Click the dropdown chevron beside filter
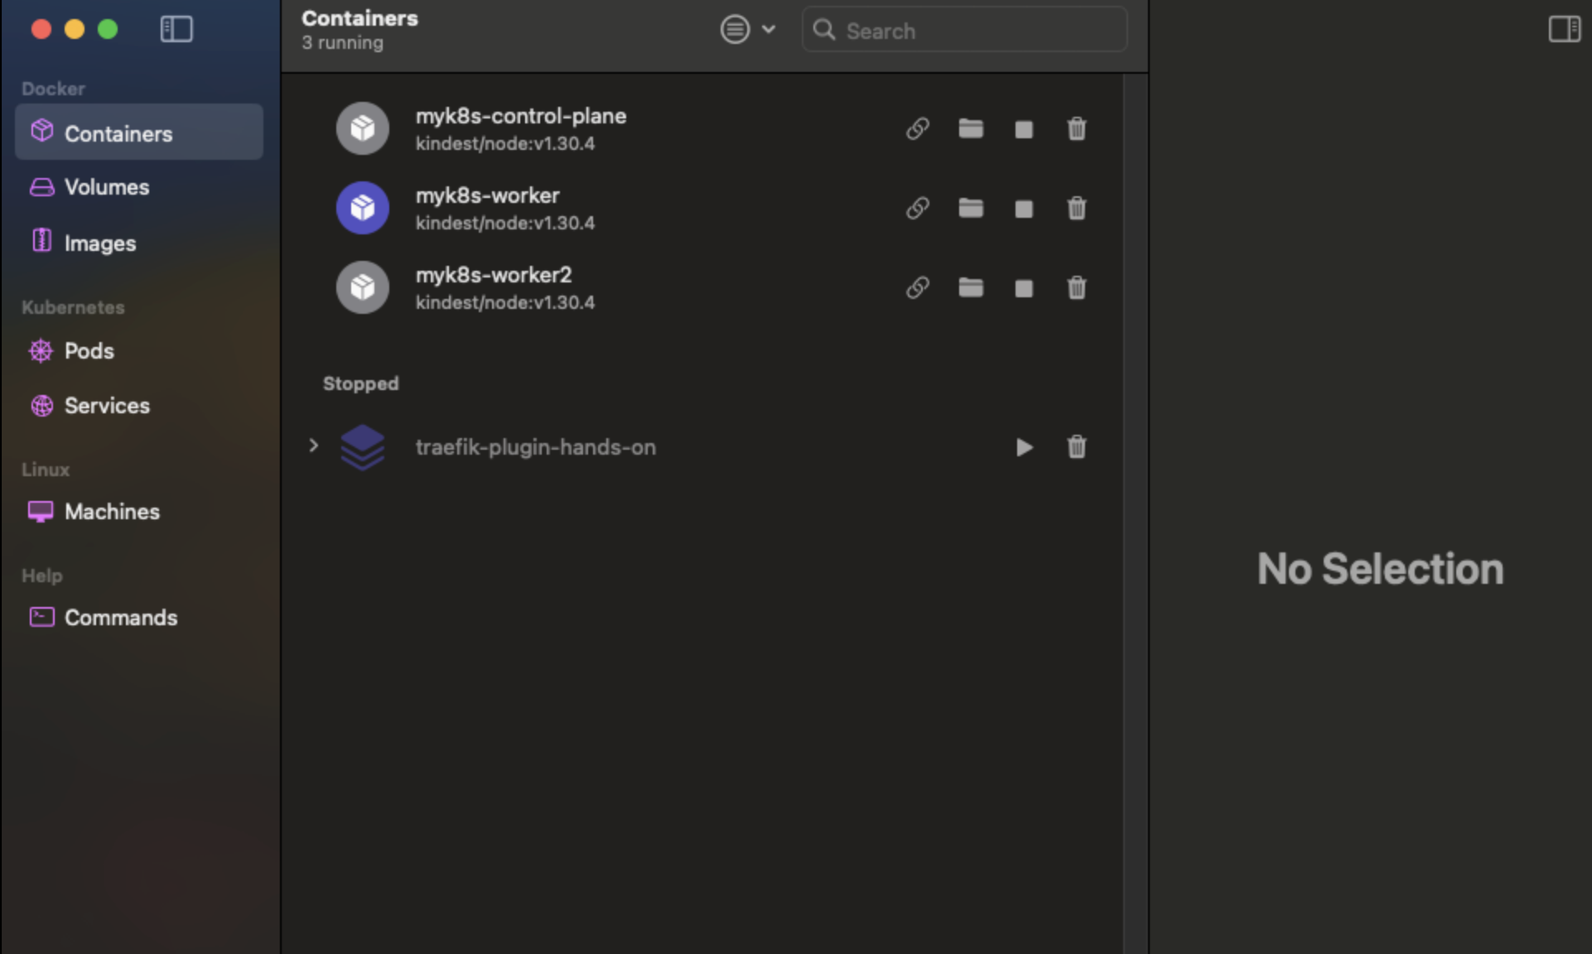The image size is (1592, 954). point(769,30)
